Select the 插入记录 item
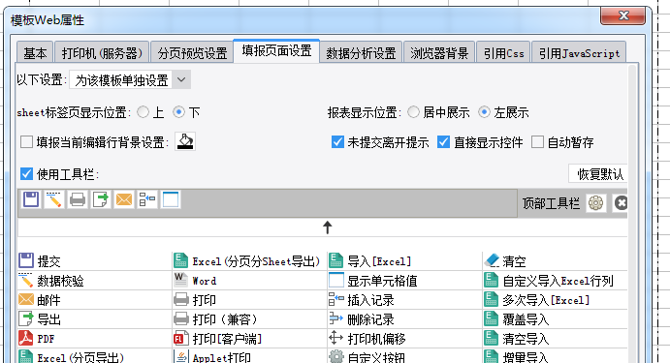 pyautogui.click(x=362, y=300)
